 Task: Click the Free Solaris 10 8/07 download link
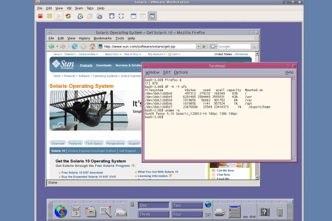click(82, 173)
